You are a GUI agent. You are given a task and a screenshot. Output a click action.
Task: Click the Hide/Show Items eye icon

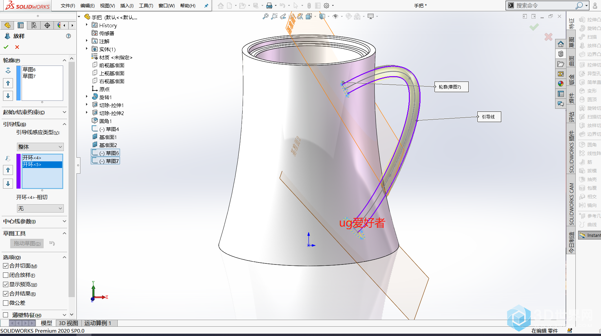coord(335,16)
